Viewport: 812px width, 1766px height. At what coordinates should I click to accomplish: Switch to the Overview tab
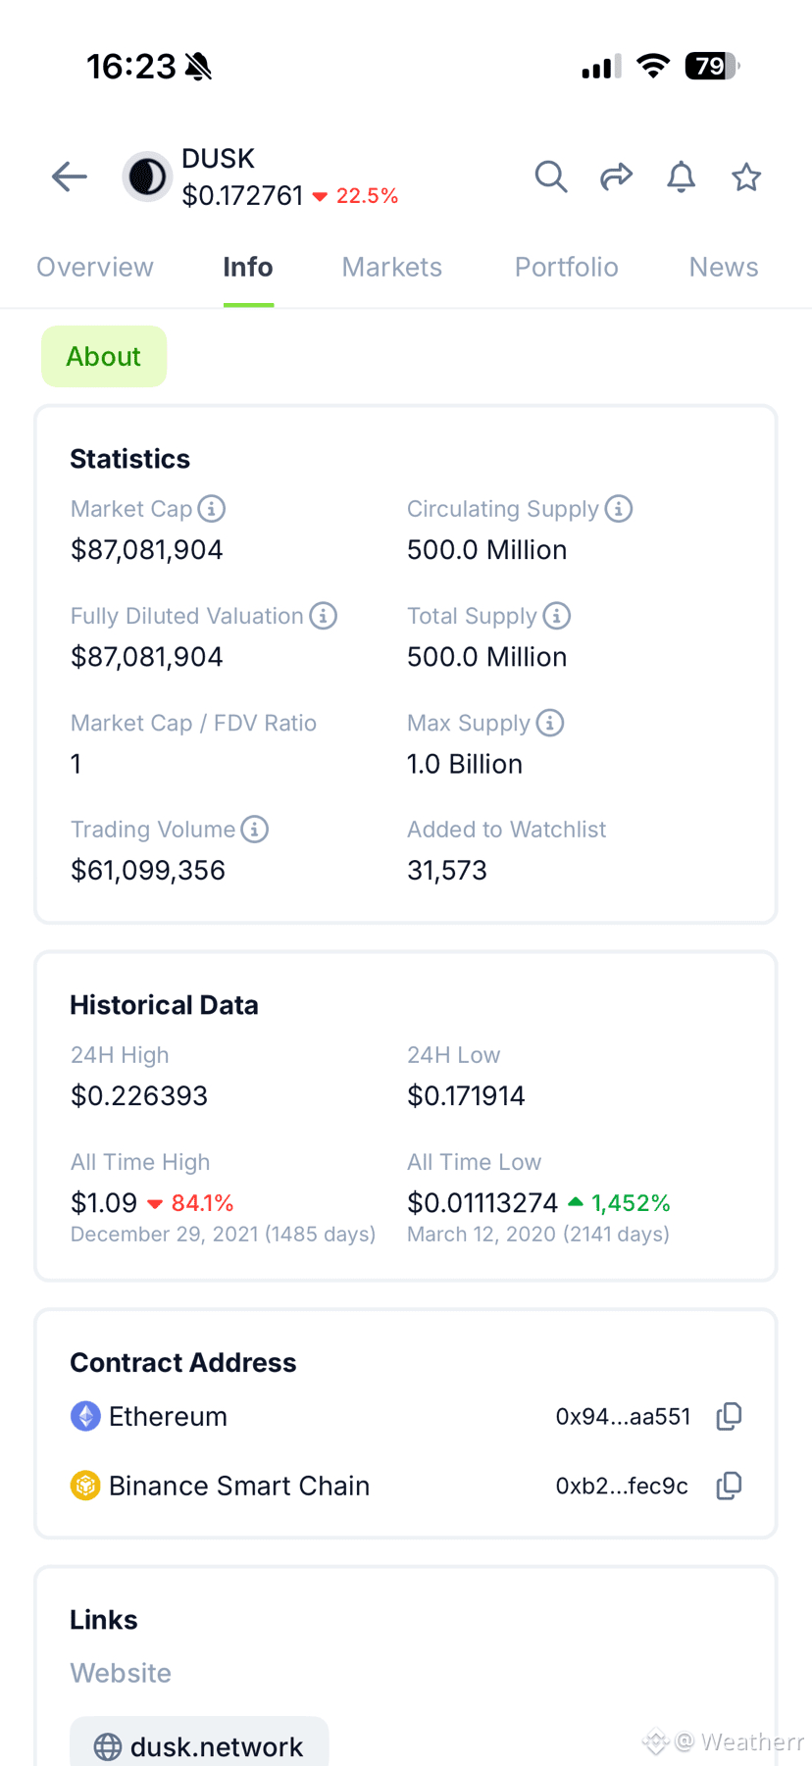click(x=95, y=268)
